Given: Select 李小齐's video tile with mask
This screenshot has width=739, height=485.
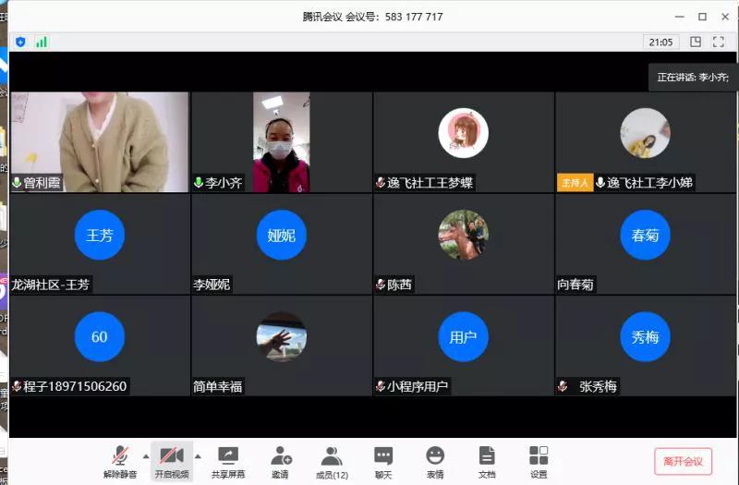Looking at the screenshot, I should pos(281,141).
